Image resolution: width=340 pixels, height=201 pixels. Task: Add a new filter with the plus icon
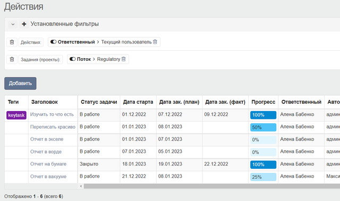click(x=24, y=24)
